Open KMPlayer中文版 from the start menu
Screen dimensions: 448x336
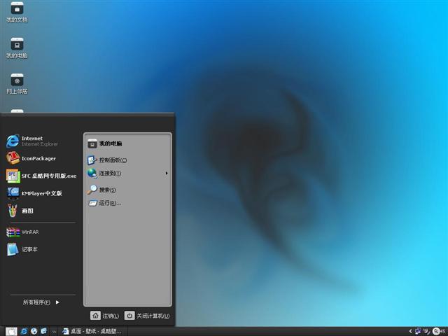tap(34, 193)
